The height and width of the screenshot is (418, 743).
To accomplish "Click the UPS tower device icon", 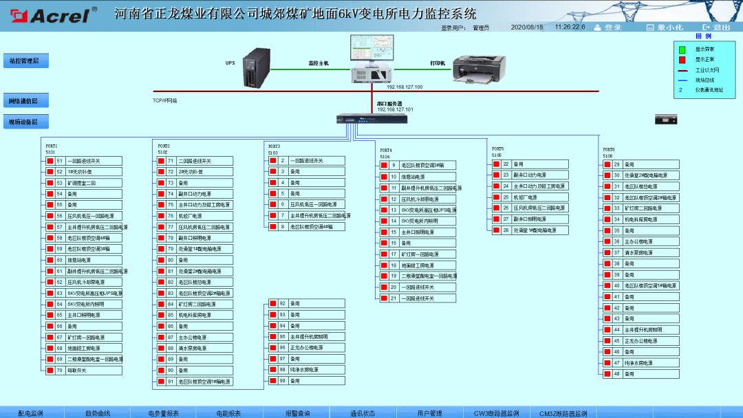I will click(257, 67).
